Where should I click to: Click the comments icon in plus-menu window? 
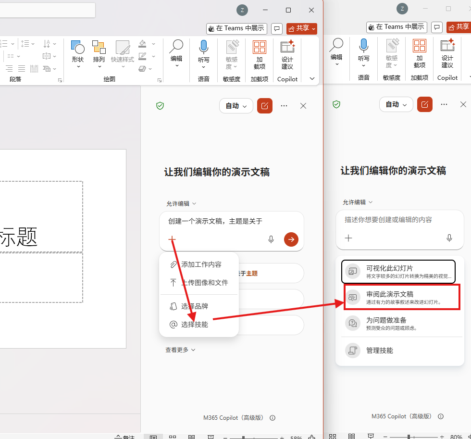(277, 29)
